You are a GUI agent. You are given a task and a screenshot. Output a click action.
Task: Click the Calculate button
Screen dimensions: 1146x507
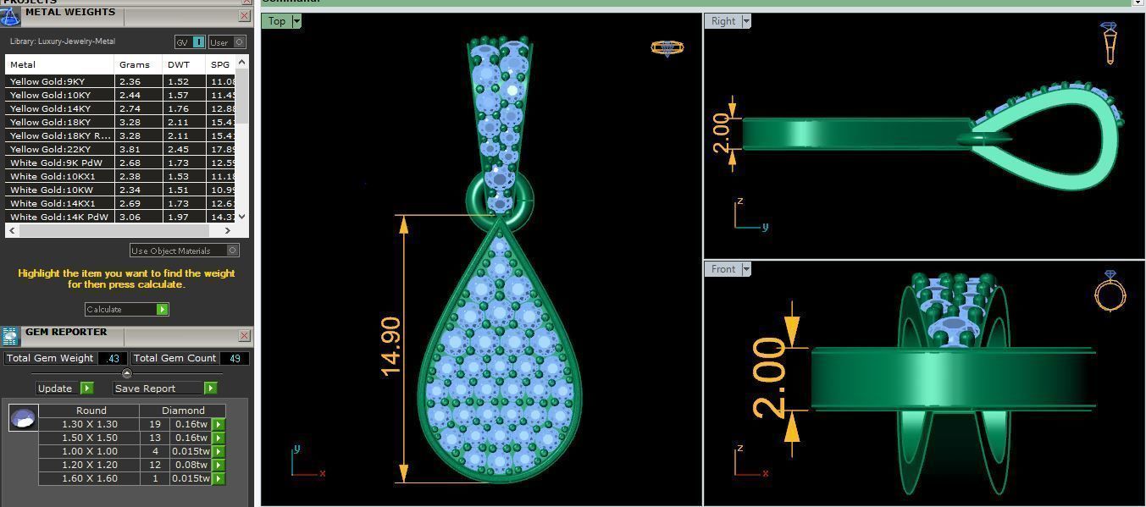[x=127, y=310]
